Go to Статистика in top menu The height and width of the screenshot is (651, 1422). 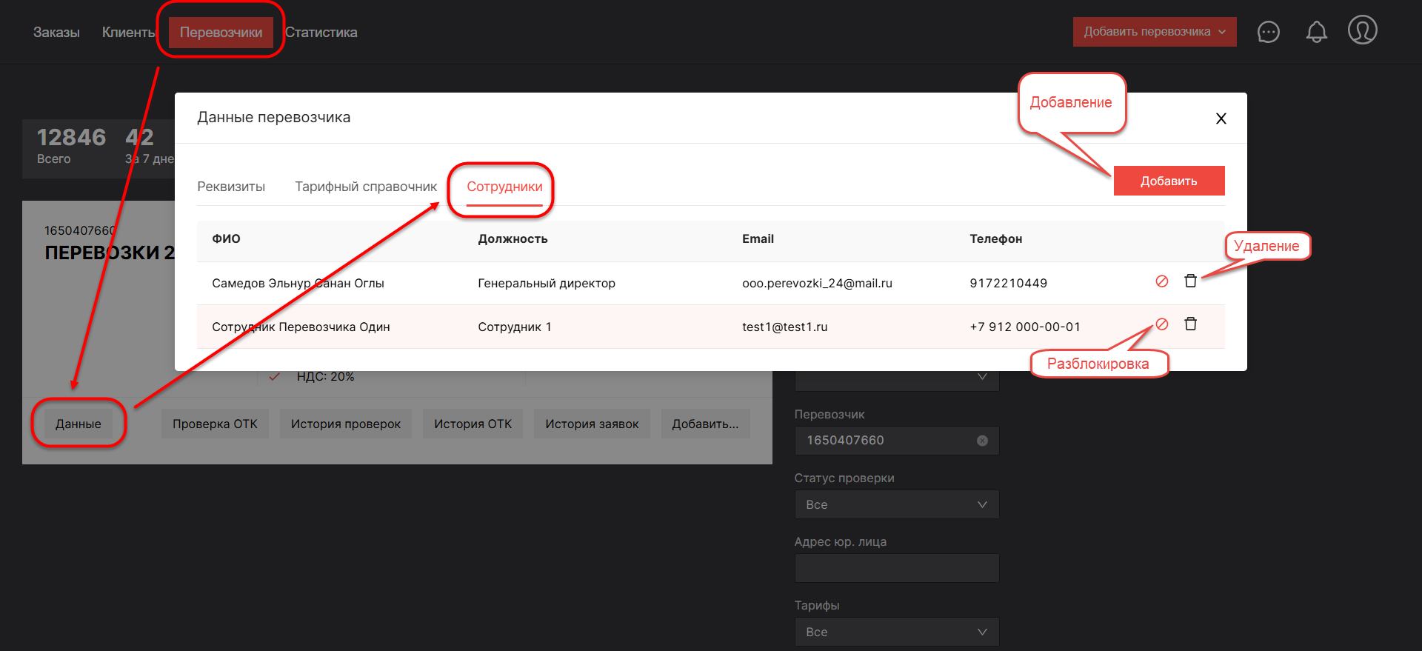(321, 33)
